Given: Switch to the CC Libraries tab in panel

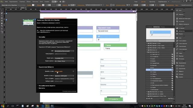Looking at the screenshot, I should [149, 27].
